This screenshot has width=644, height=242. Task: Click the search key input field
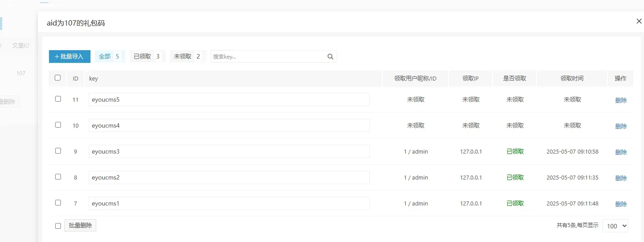[268, 56]
